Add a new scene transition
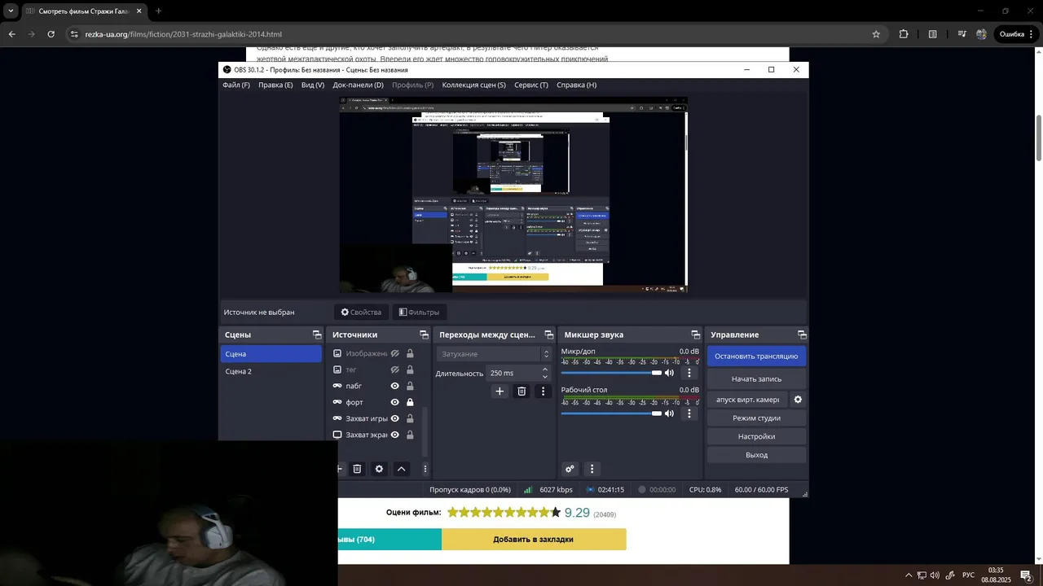The width and height of the screenshot is (1043, 586). (499, 391)
